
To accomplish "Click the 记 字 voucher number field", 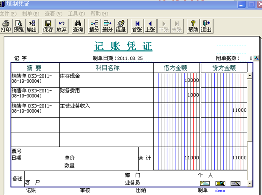I will pyautogui.click(x=20, y=58).
